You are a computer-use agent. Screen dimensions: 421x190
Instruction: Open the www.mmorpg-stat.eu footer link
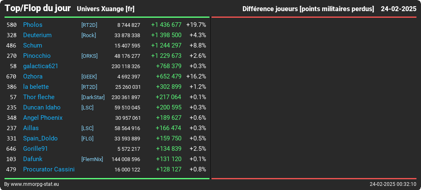point(34,184)
